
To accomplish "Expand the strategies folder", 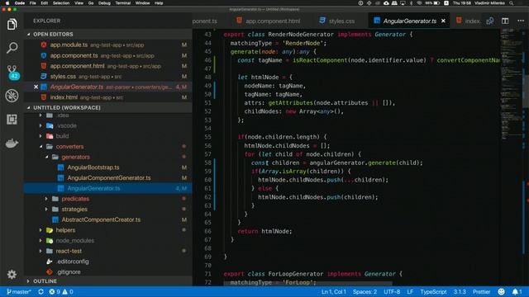I will pos(108,209).
